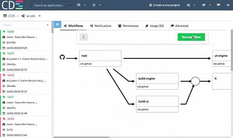Open the clock history dropdown in navbar
Screen dimensions: 233x138
tap(97, 5)
